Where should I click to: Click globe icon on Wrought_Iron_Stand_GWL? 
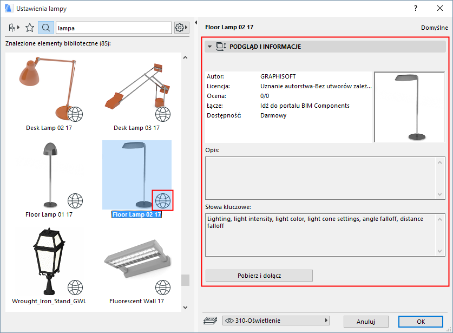point(75,288)
